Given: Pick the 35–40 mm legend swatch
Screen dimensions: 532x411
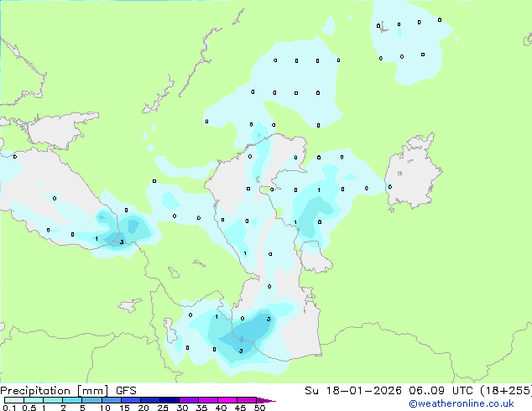Looking at the screenshot, I should 207,400.
